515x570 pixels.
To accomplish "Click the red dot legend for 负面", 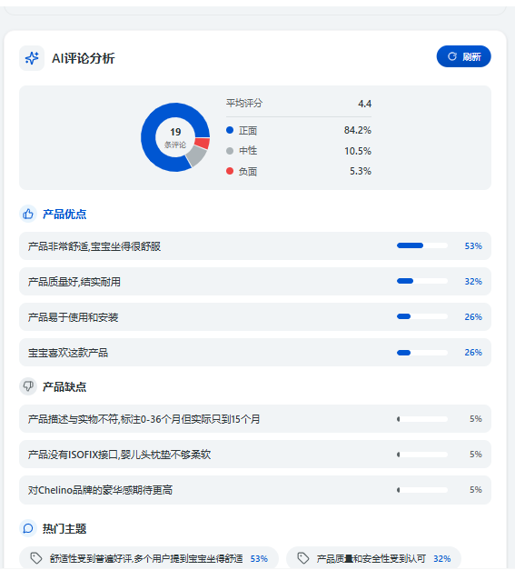I will 230,171.
